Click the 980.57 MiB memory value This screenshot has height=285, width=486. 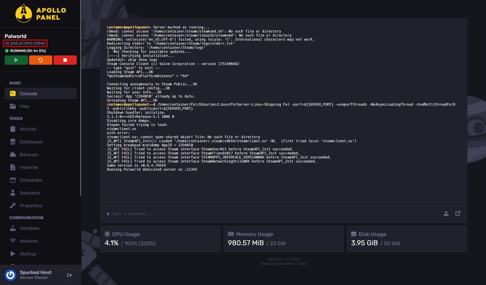tap(246, 243)
